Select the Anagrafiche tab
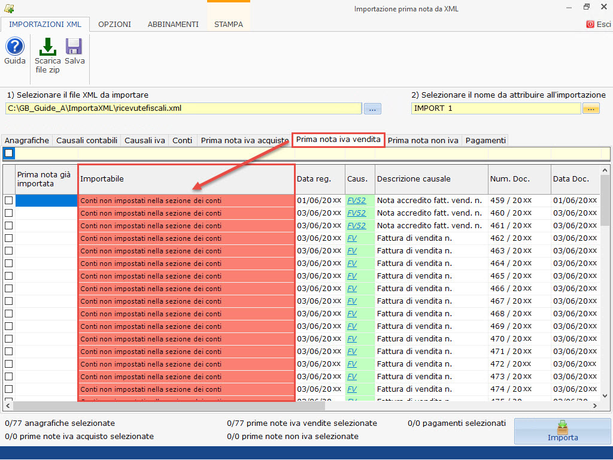Image resolution: width=613 pixels, height=460 pixels. 27,140
